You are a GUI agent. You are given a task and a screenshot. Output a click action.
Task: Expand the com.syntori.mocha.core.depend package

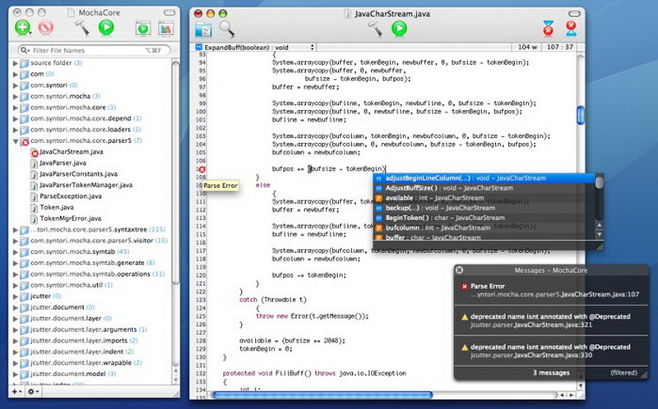(16, 119)
